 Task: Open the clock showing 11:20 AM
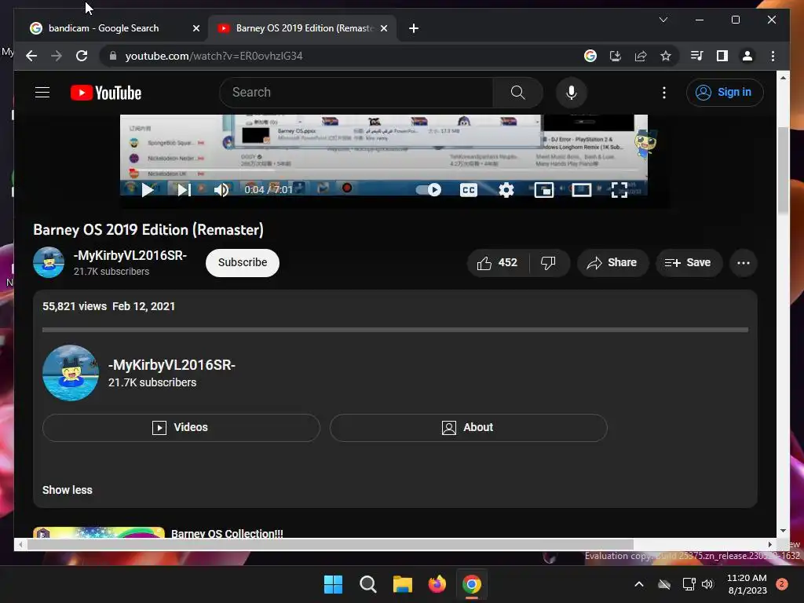(747, 584)
